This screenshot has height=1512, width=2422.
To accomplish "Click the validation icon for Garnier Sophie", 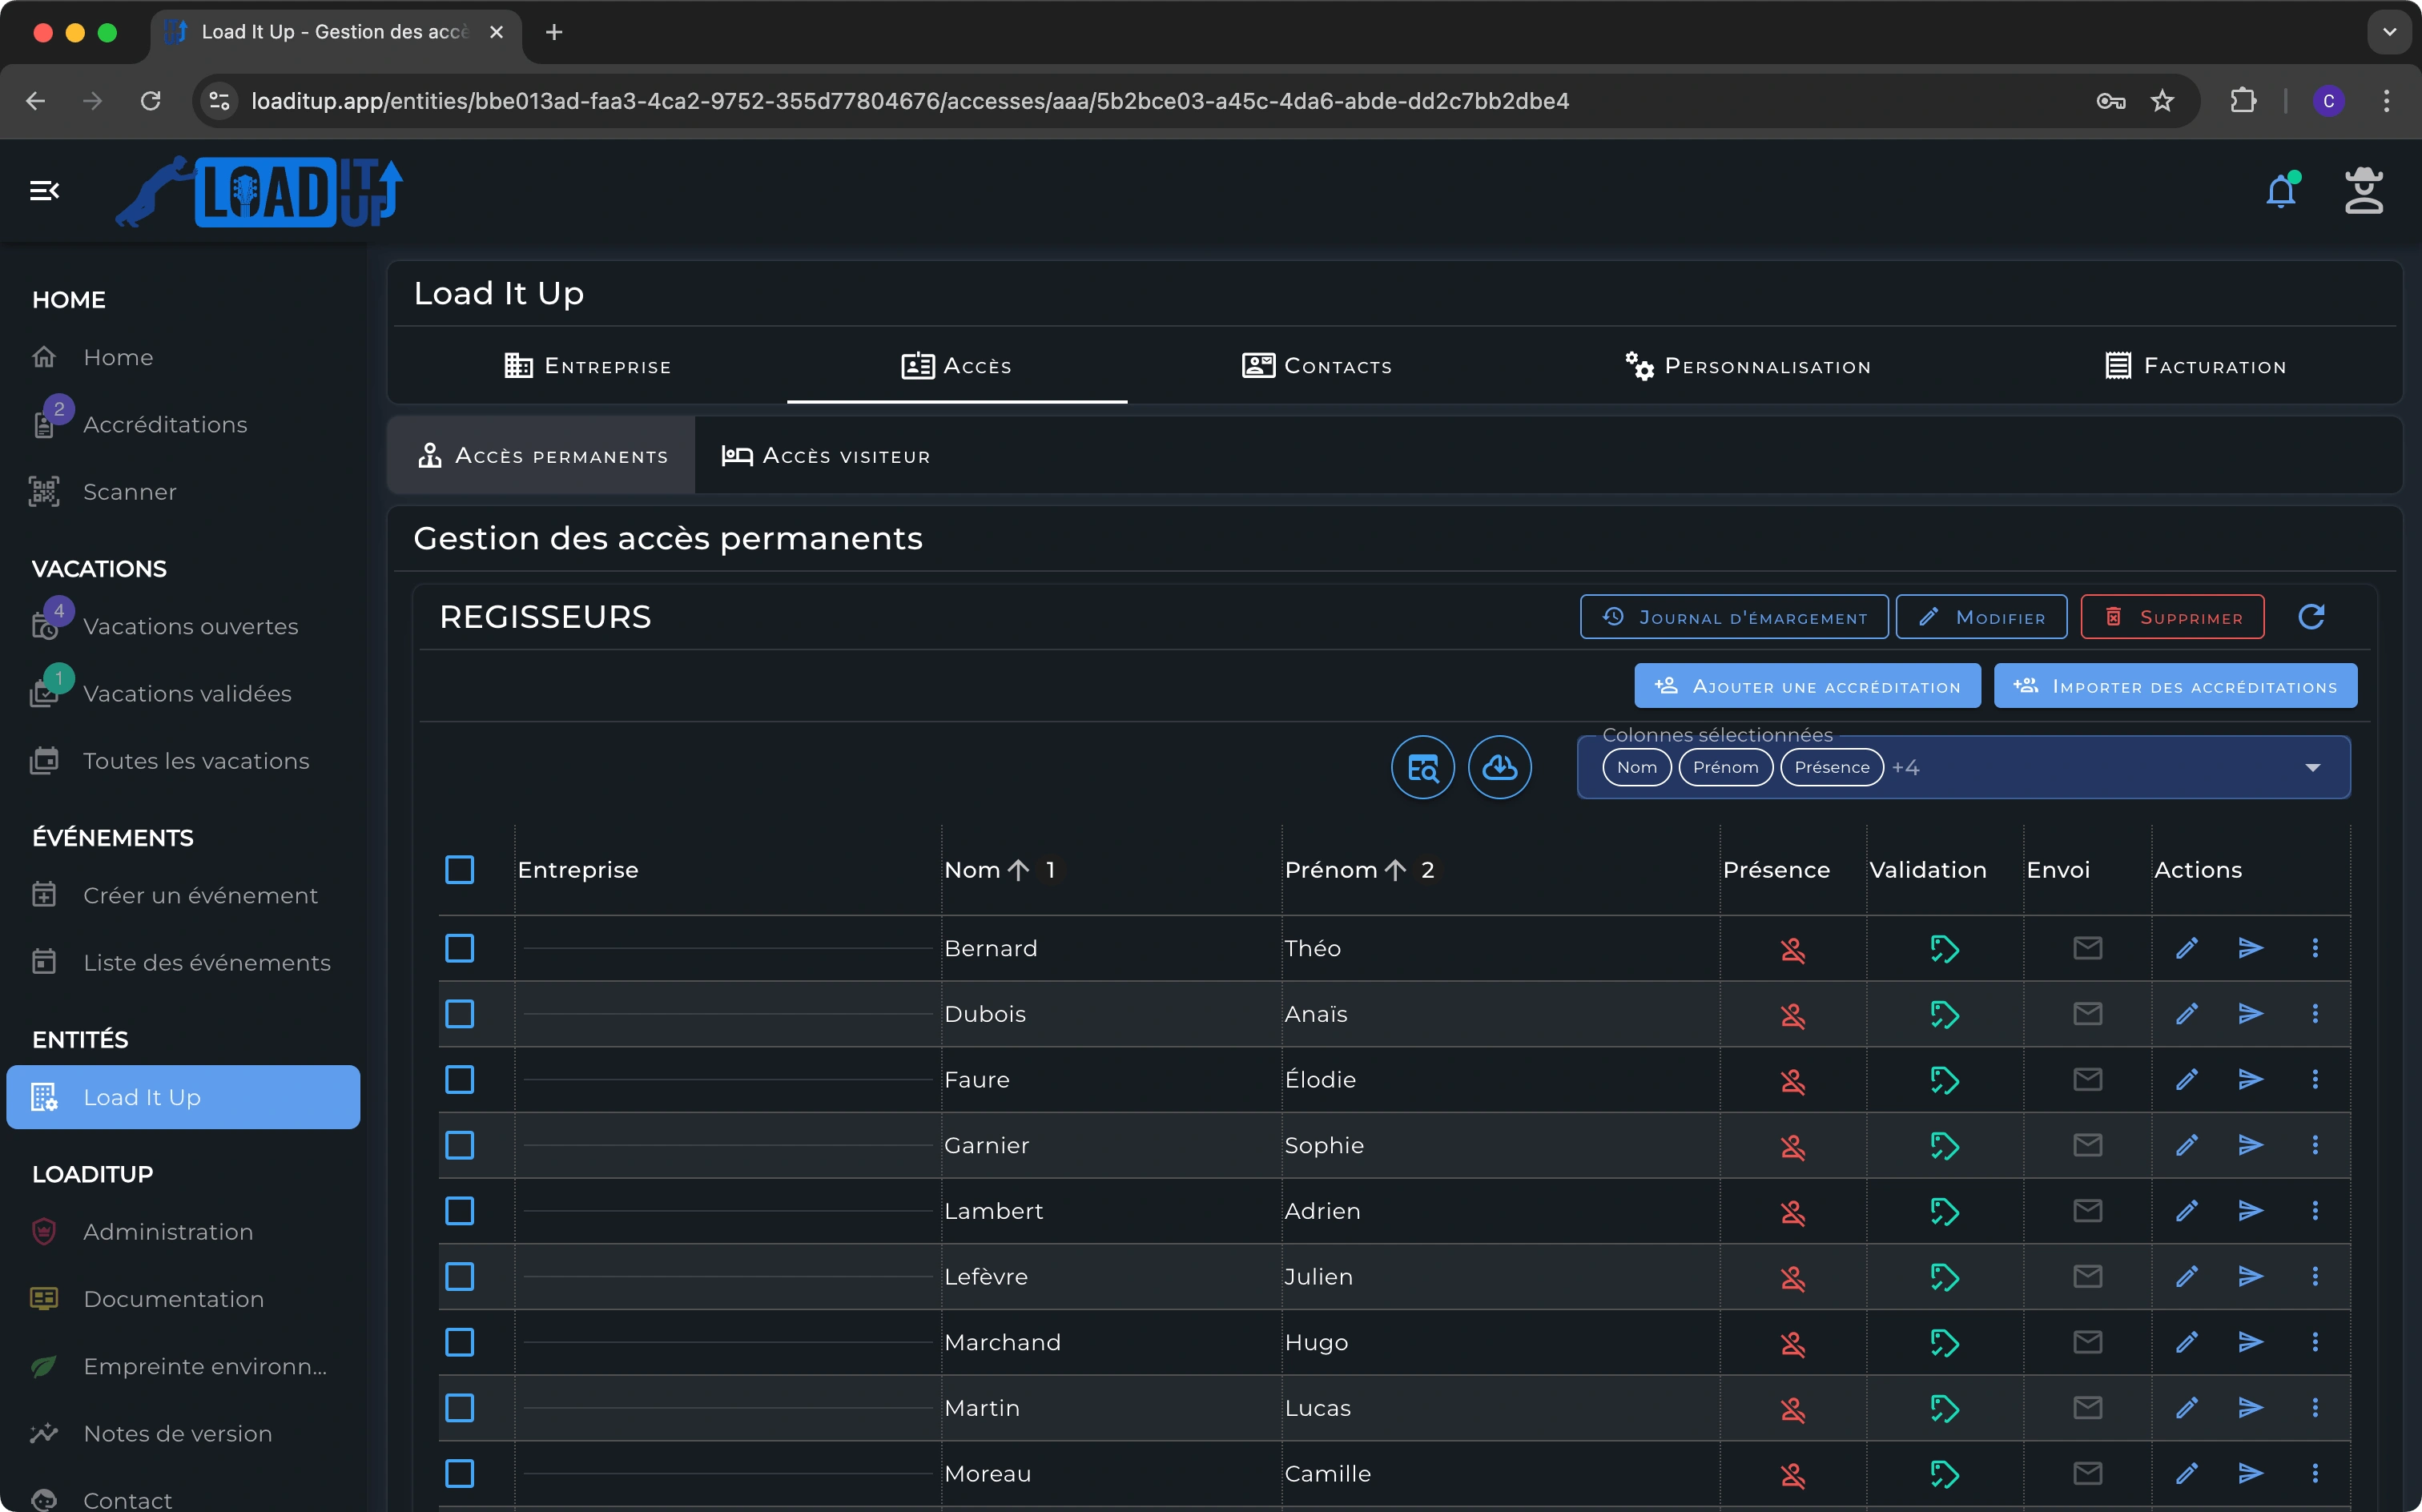I will coord(1944,1146).
